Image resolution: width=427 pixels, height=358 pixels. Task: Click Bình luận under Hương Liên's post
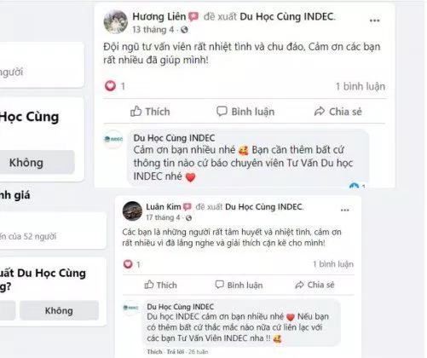point(245,112)
